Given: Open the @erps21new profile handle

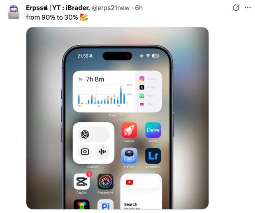Looking at the screenshot, I should coord(111,8).
